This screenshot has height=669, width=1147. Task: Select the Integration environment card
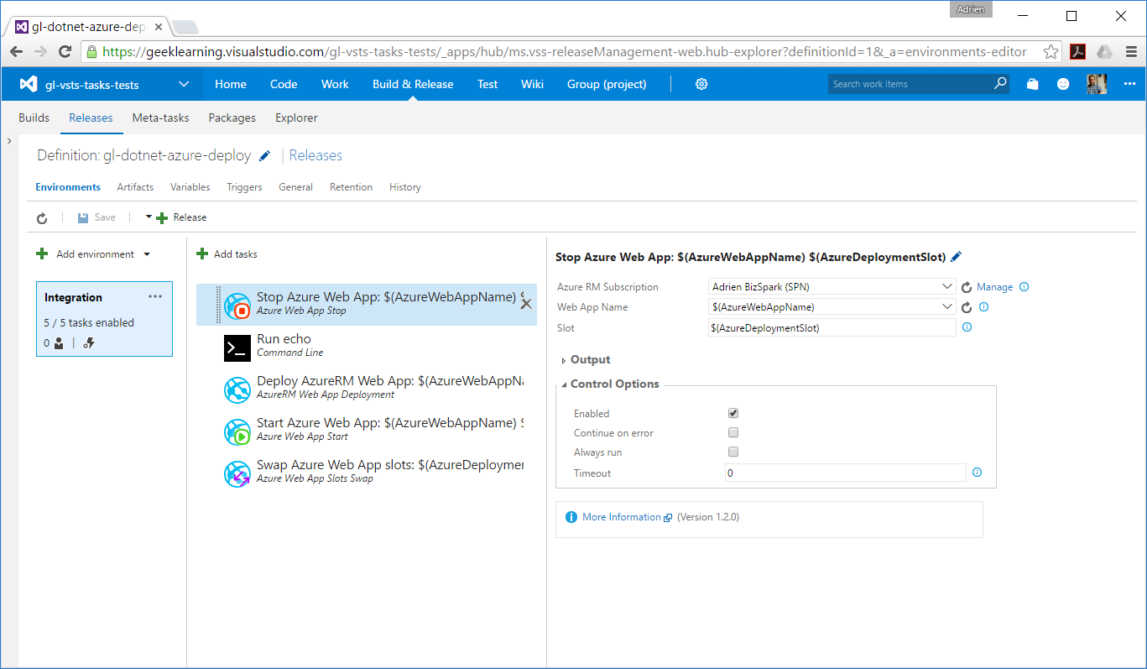click(104, 319)
